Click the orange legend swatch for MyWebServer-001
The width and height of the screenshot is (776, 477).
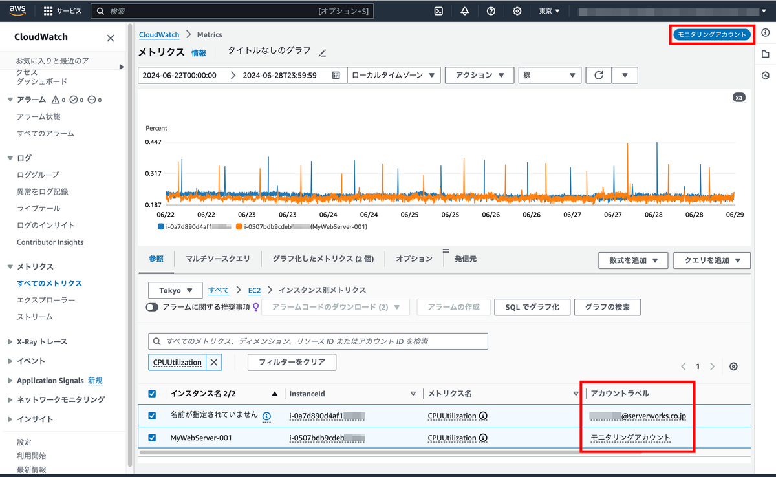coord(239,227)
